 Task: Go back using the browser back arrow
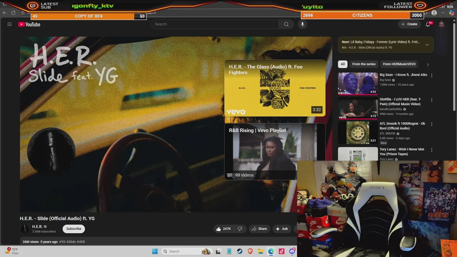click(5, 13)
